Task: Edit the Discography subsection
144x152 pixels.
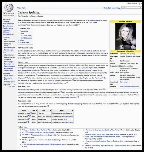Action: click(x=29, y=101)
